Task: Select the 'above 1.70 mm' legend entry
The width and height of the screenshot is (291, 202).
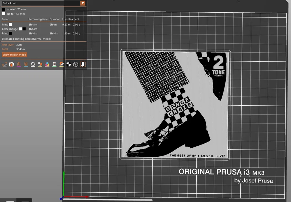Action: [16, 9]
